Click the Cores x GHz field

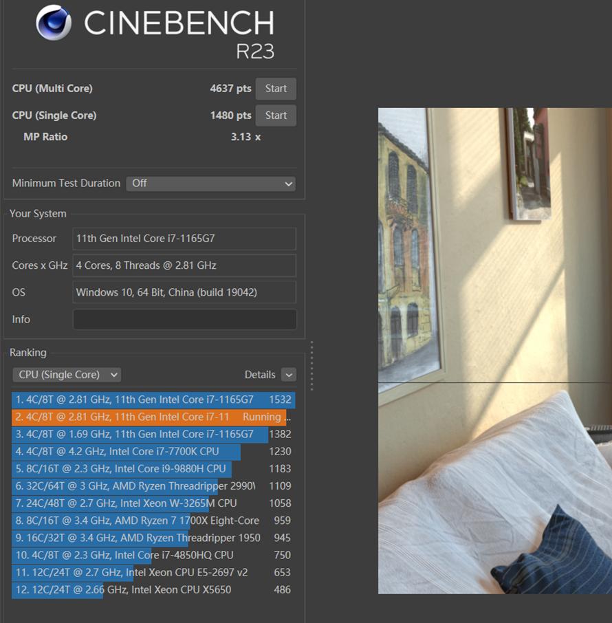[x=184, y=265]
